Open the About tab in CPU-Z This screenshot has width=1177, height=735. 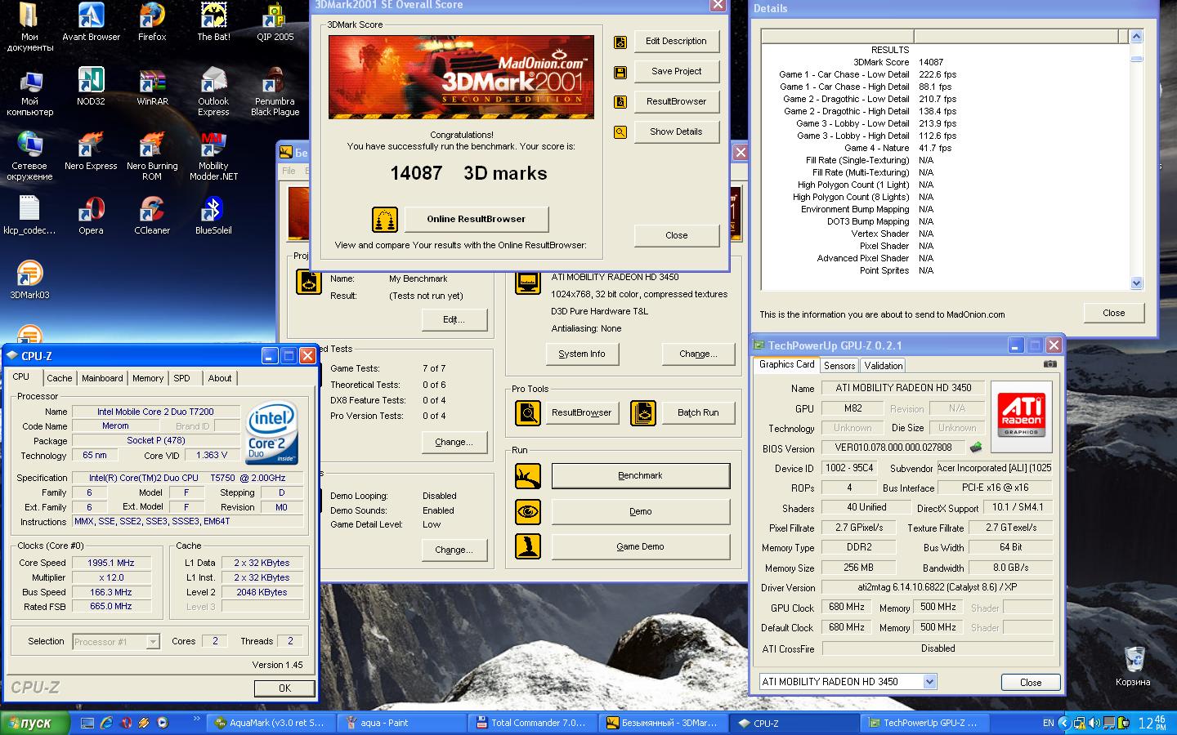coord(220,378)
